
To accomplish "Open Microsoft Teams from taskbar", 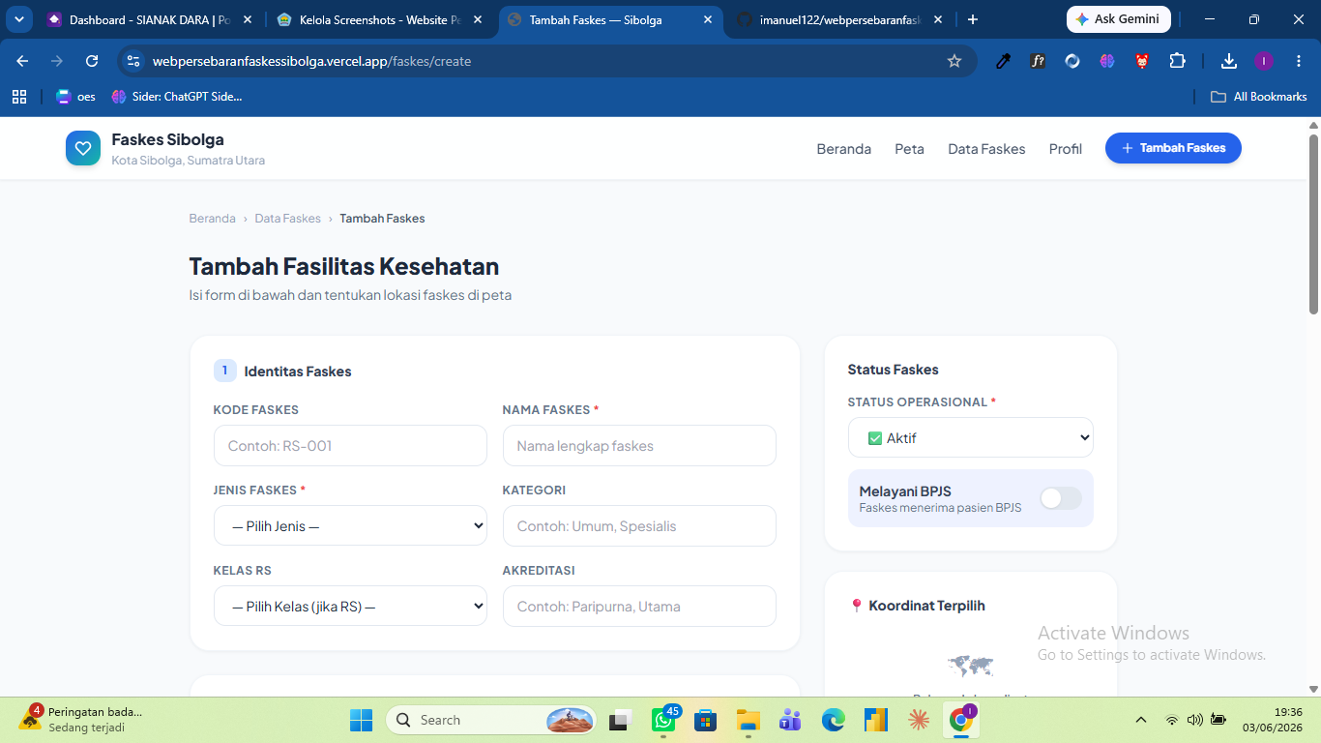I will coord(790,720).
